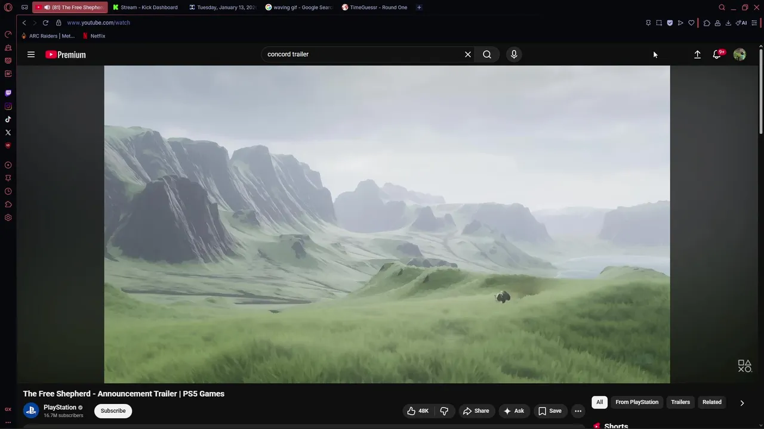The height and width of the screenshot is (429, 764).
Task: Open YouTube notifications bell
Action: point(717,54)
